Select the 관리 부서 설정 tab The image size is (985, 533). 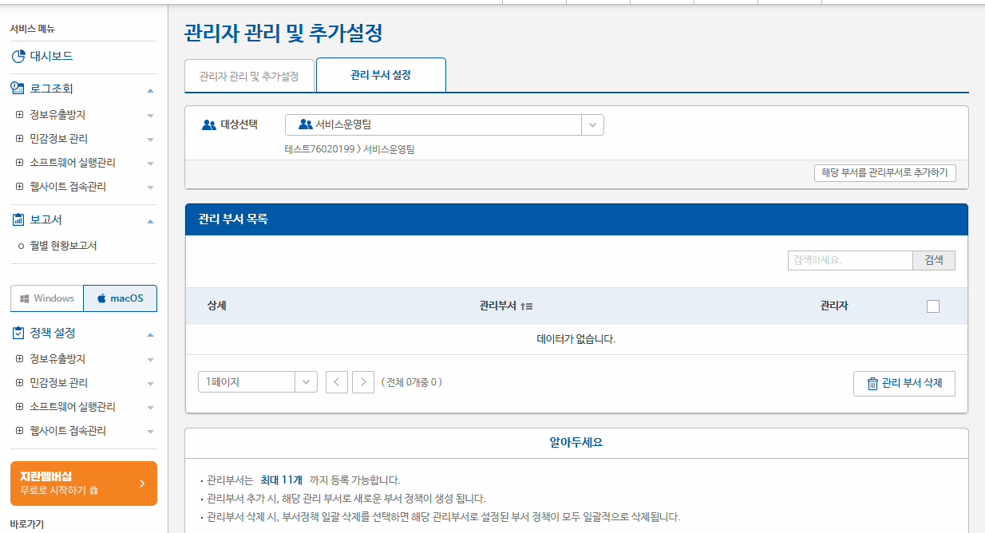(381, 74)
